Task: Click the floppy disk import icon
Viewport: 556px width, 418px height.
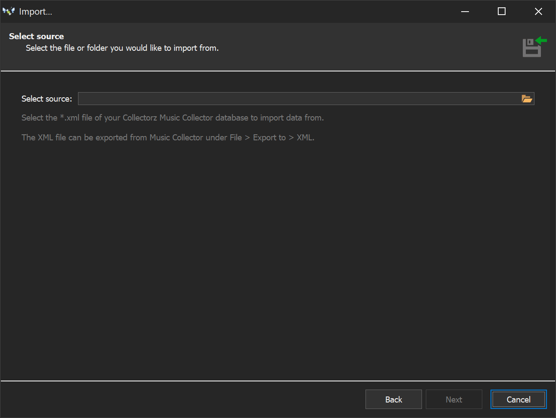Action: [531, 49]
